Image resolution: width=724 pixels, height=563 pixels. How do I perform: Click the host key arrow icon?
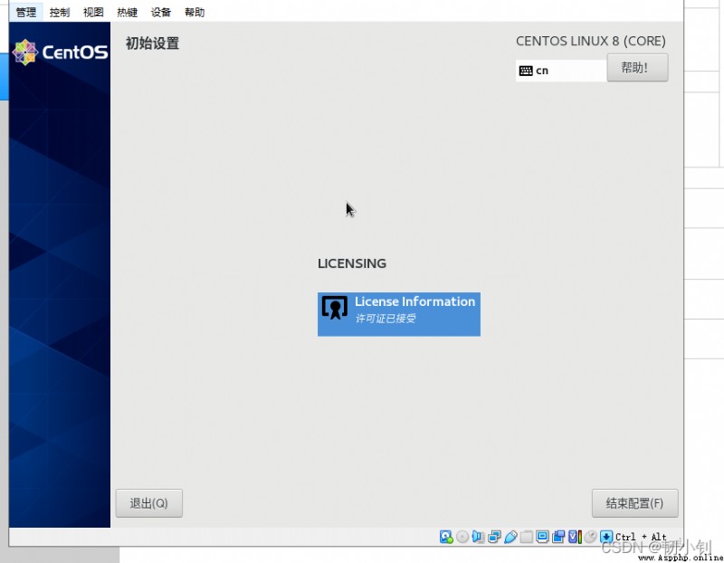[606, 537]
